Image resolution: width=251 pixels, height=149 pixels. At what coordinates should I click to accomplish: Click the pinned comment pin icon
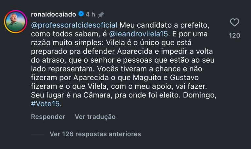point(101,15)
